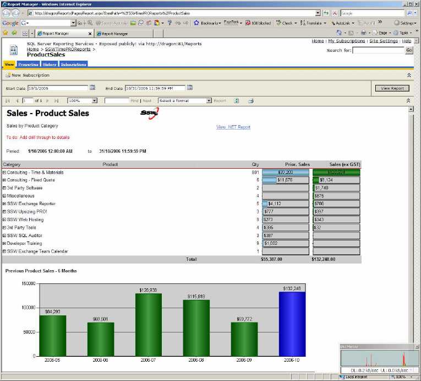The height and width of the screenshot is (381, 421).
Task: Switch to the Properties tab
Action: (28, 65)
